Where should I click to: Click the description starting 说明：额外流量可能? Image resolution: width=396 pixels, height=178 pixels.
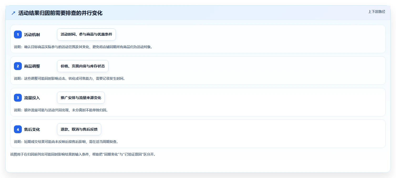click(x=61, y=110)
